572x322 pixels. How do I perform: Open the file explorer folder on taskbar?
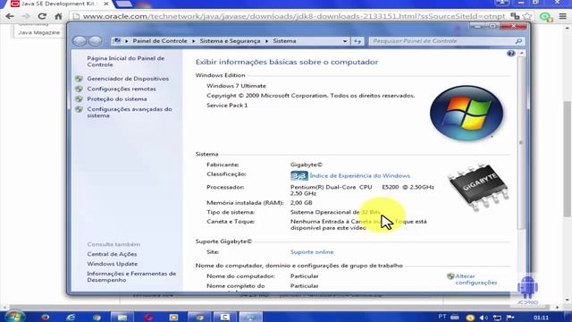pos(122,318)
